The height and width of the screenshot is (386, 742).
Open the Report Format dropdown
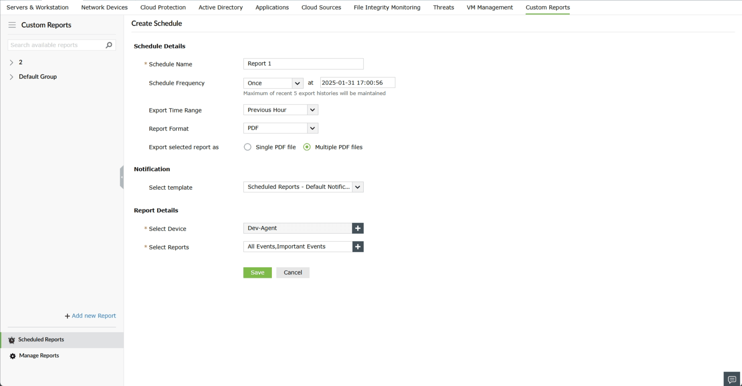point(281,128)
